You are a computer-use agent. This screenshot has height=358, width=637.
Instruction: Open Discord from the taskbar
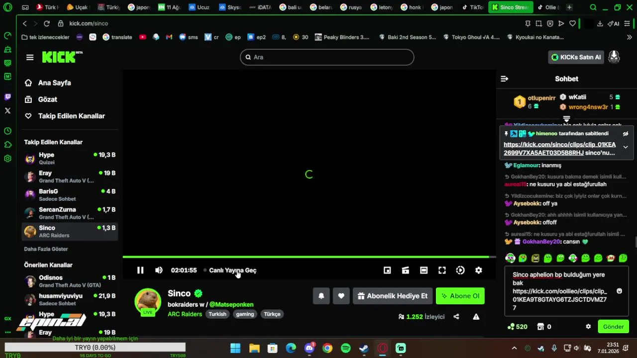(x=309, y=348)
